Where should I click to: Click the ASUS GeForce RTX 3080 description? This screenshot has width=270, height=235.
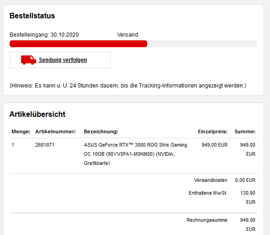click(135, 154)
